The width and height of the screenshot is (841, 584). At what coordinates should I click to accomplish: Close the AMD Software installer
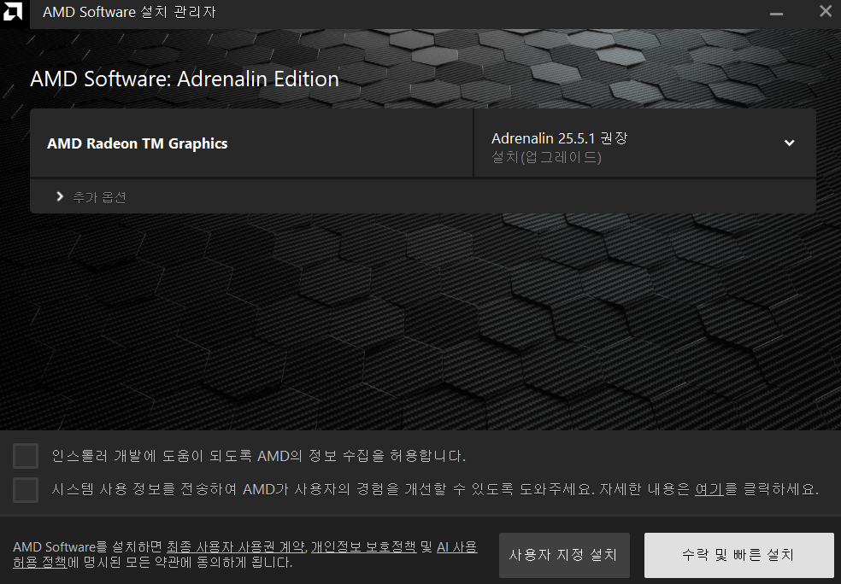825,12
